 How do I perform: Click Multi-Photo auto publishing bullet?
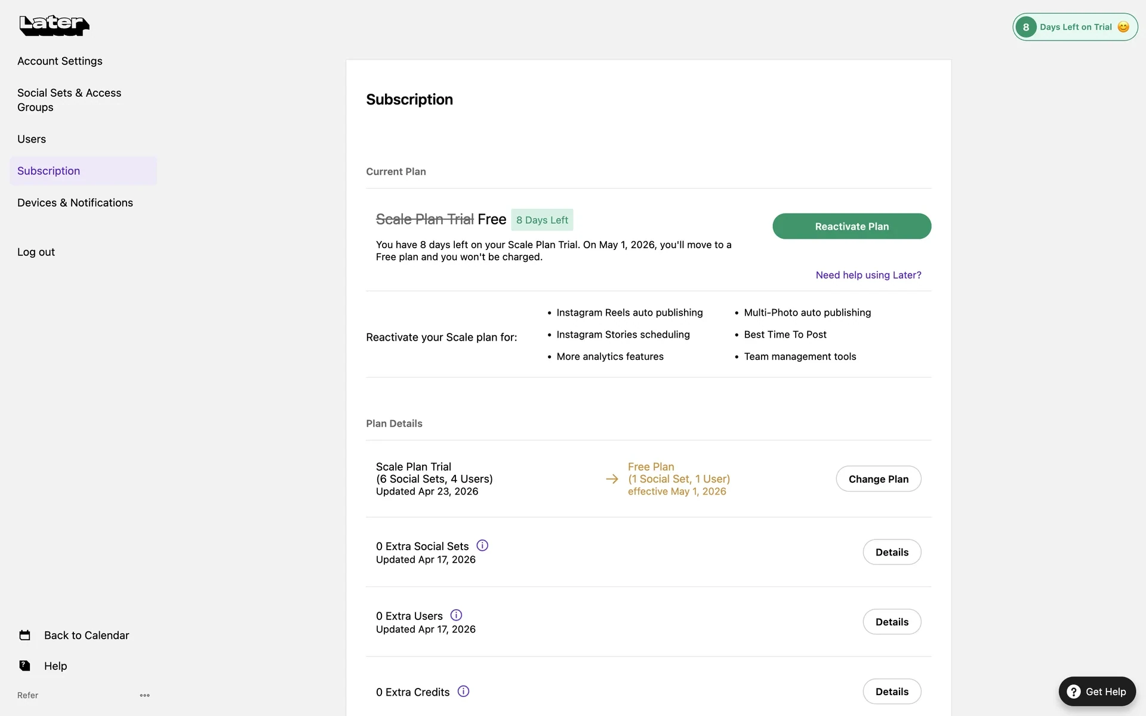click(x=808, y=313)
